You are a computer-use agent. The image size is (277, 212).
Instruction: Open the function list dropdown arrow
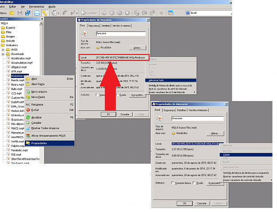coord(77,13)
